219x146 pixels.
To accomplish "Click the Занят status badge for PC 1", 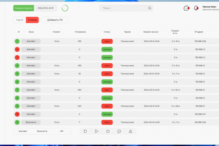I will coord(107,41).
